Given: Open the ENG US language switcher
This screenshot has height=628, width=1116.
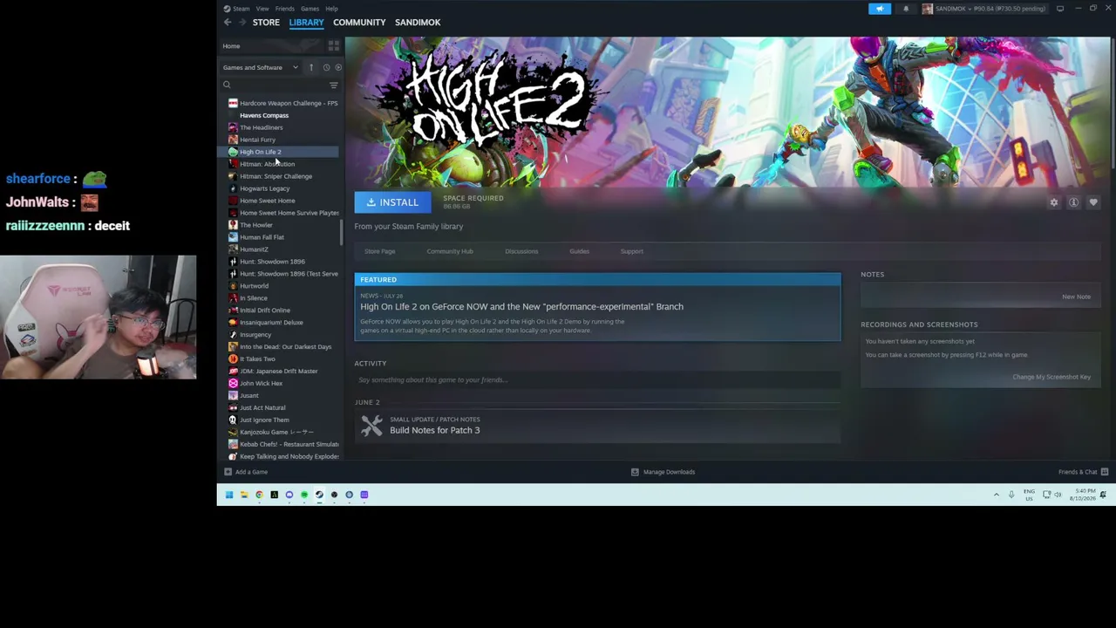Looking at the screenshot, I should (1030, 495).
